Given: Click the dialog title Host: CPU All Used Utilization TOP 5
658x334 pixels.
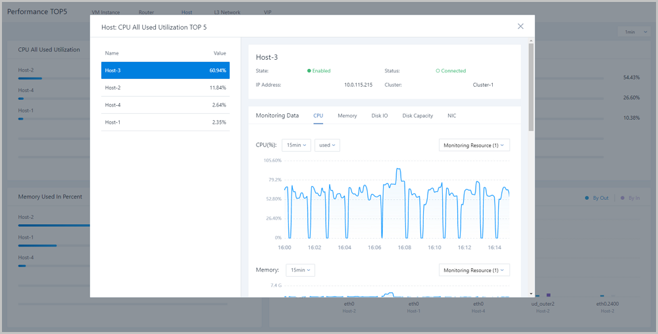Looking at the screenshot, I should (154, 27).
